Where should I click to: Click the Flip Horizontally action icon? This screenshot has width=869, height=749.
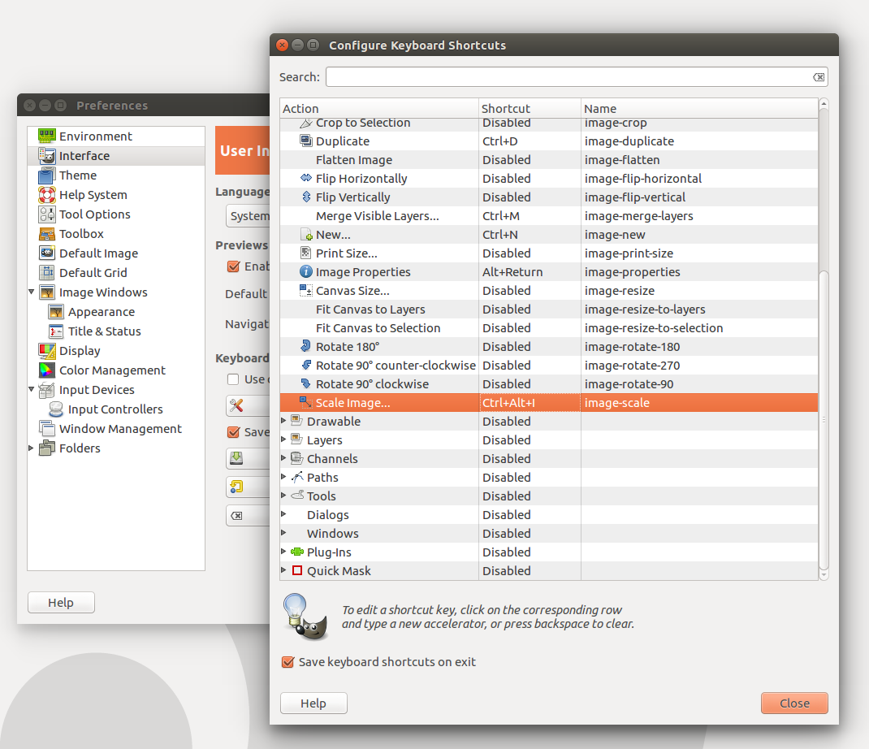point(306,178)
